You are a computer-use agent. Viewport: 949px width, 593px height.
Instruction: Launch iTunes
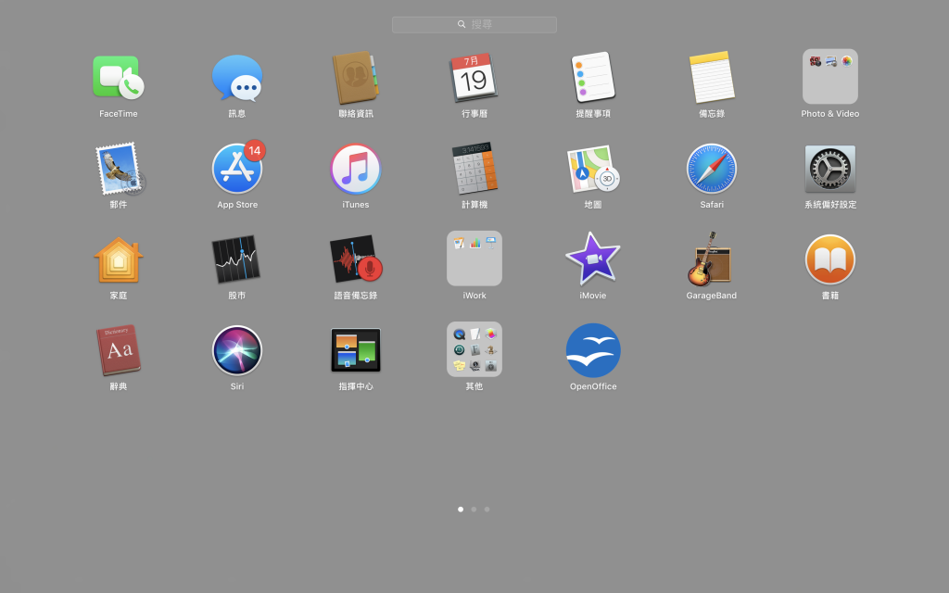point(356,169)
